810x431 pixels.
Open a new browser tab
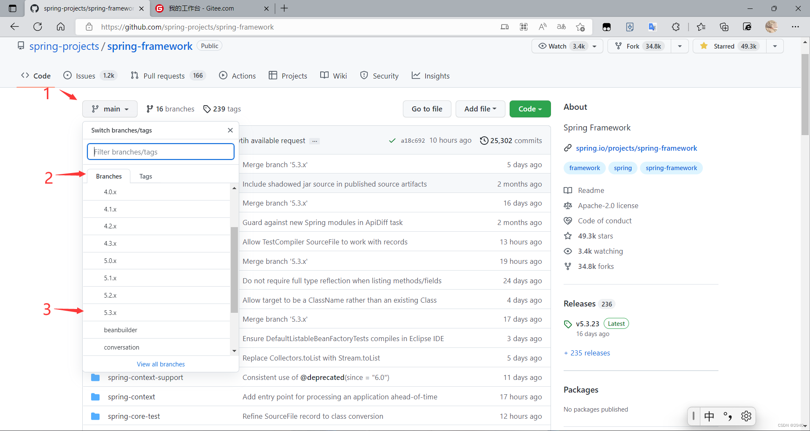pyautogui.click(x=284, y=8)
